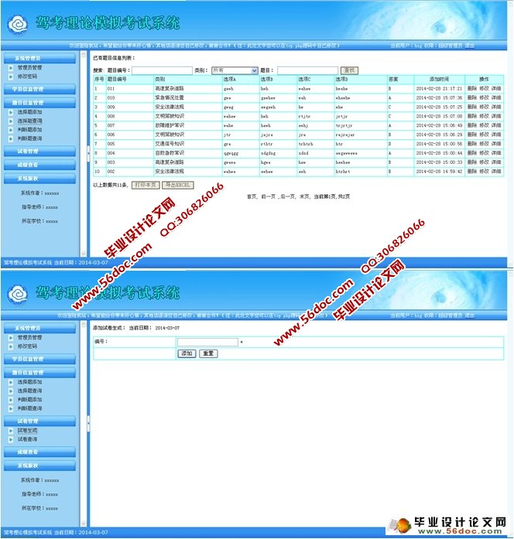This screenshot has height=539, width=514.
Task: Expand 成绩查看 header in 添加试卷生成 screen
Action: 39,452
